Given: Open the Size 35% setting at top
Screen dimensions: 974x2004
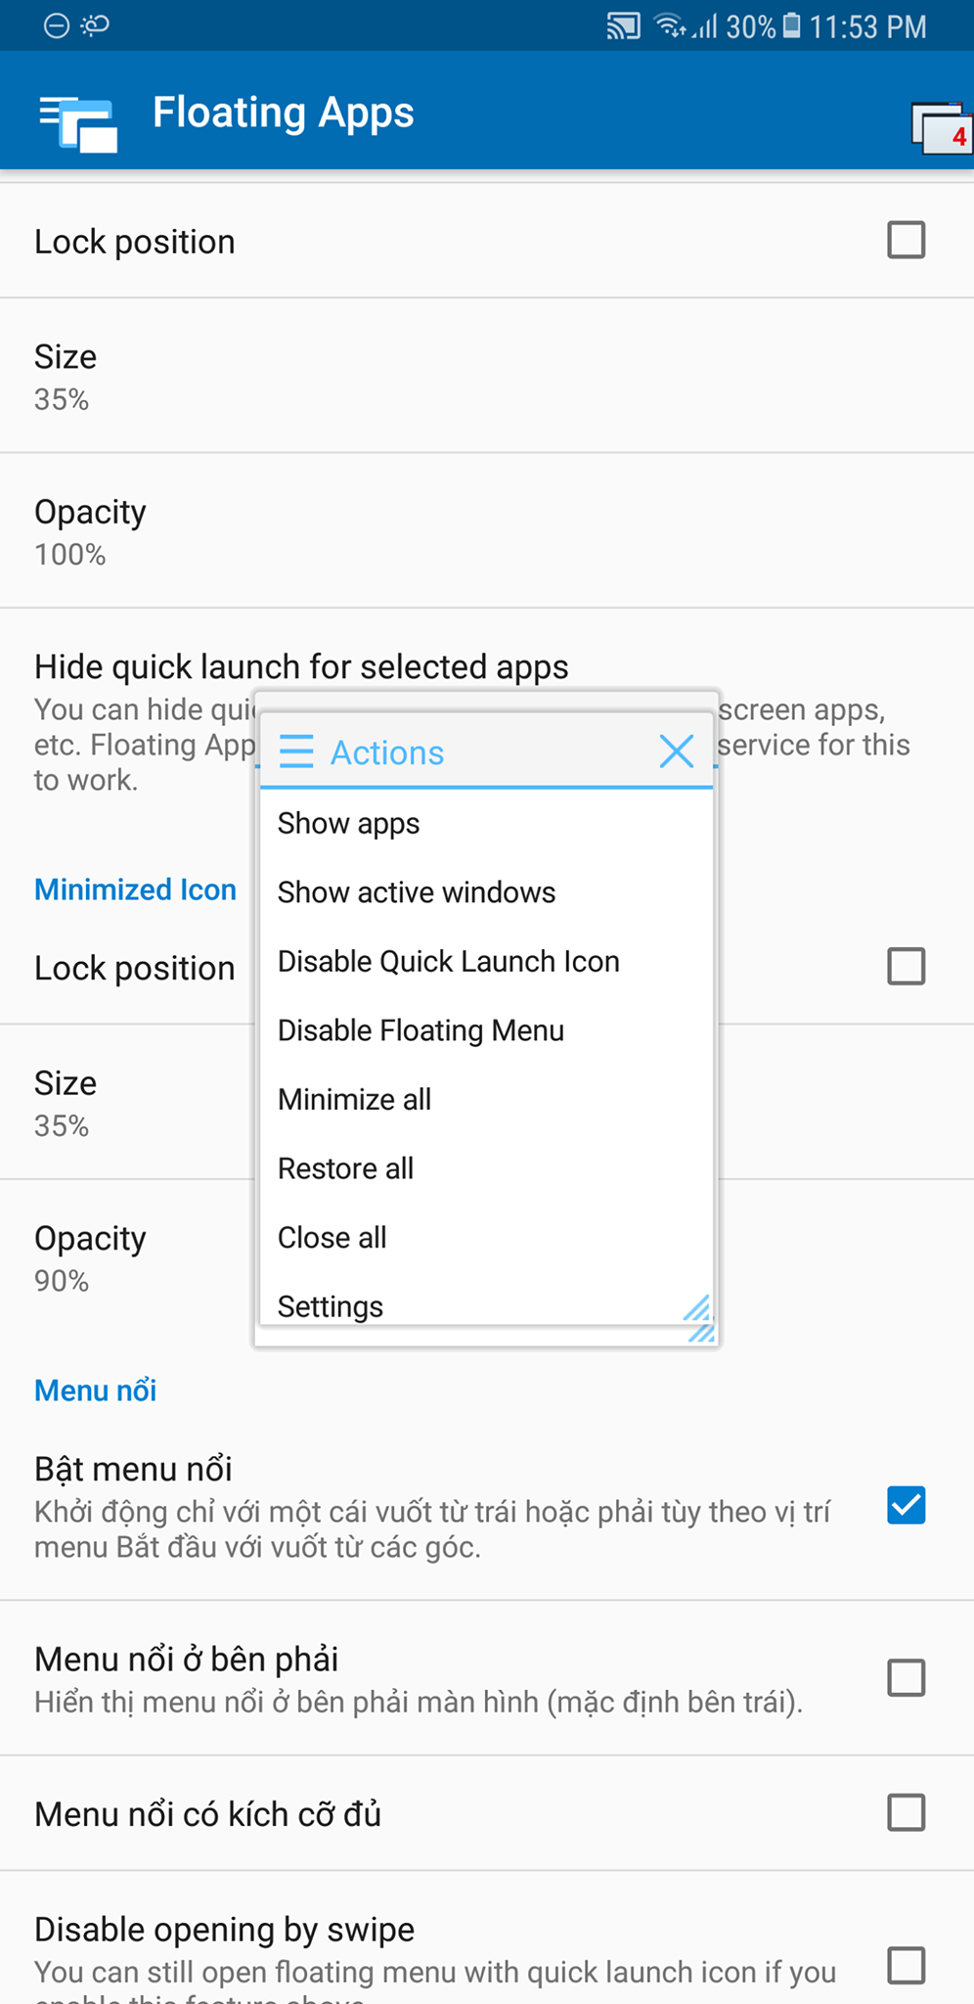Looking at the screenshot, I should pos(66,376).
